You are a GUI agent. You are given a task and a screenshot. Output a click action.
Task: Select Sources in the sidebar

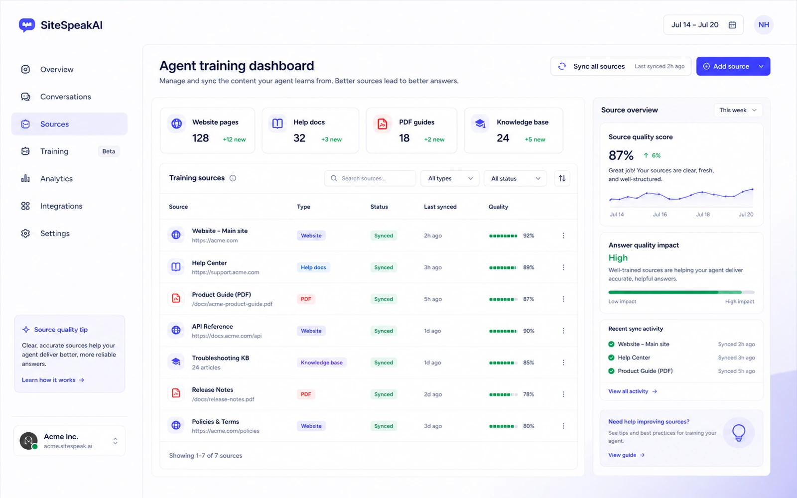point(69,124)
